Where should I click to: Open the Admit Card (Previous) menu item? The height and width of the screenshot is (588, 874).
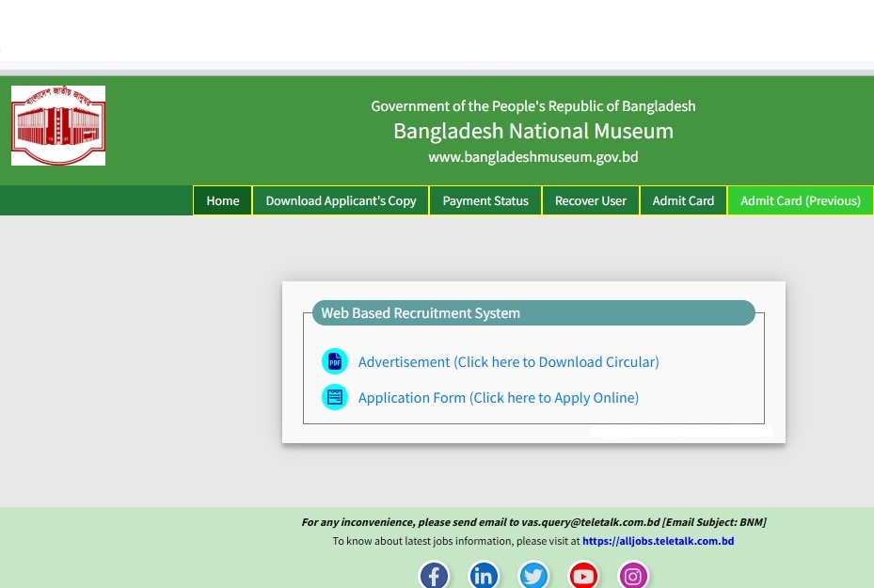pos(800,200)
